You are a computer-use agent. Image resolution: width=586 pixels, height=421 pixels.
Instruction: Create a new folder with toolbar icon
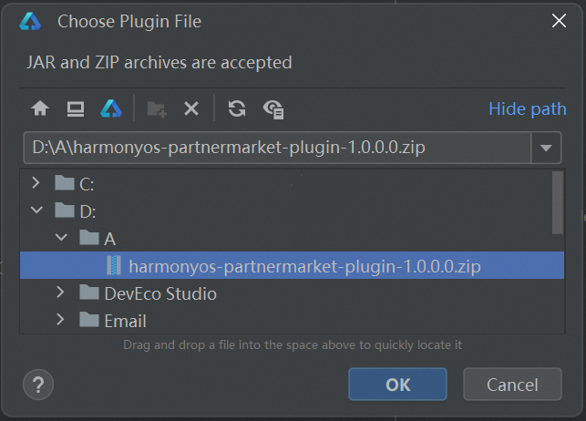pyautogui.click(x=157, y=109)
